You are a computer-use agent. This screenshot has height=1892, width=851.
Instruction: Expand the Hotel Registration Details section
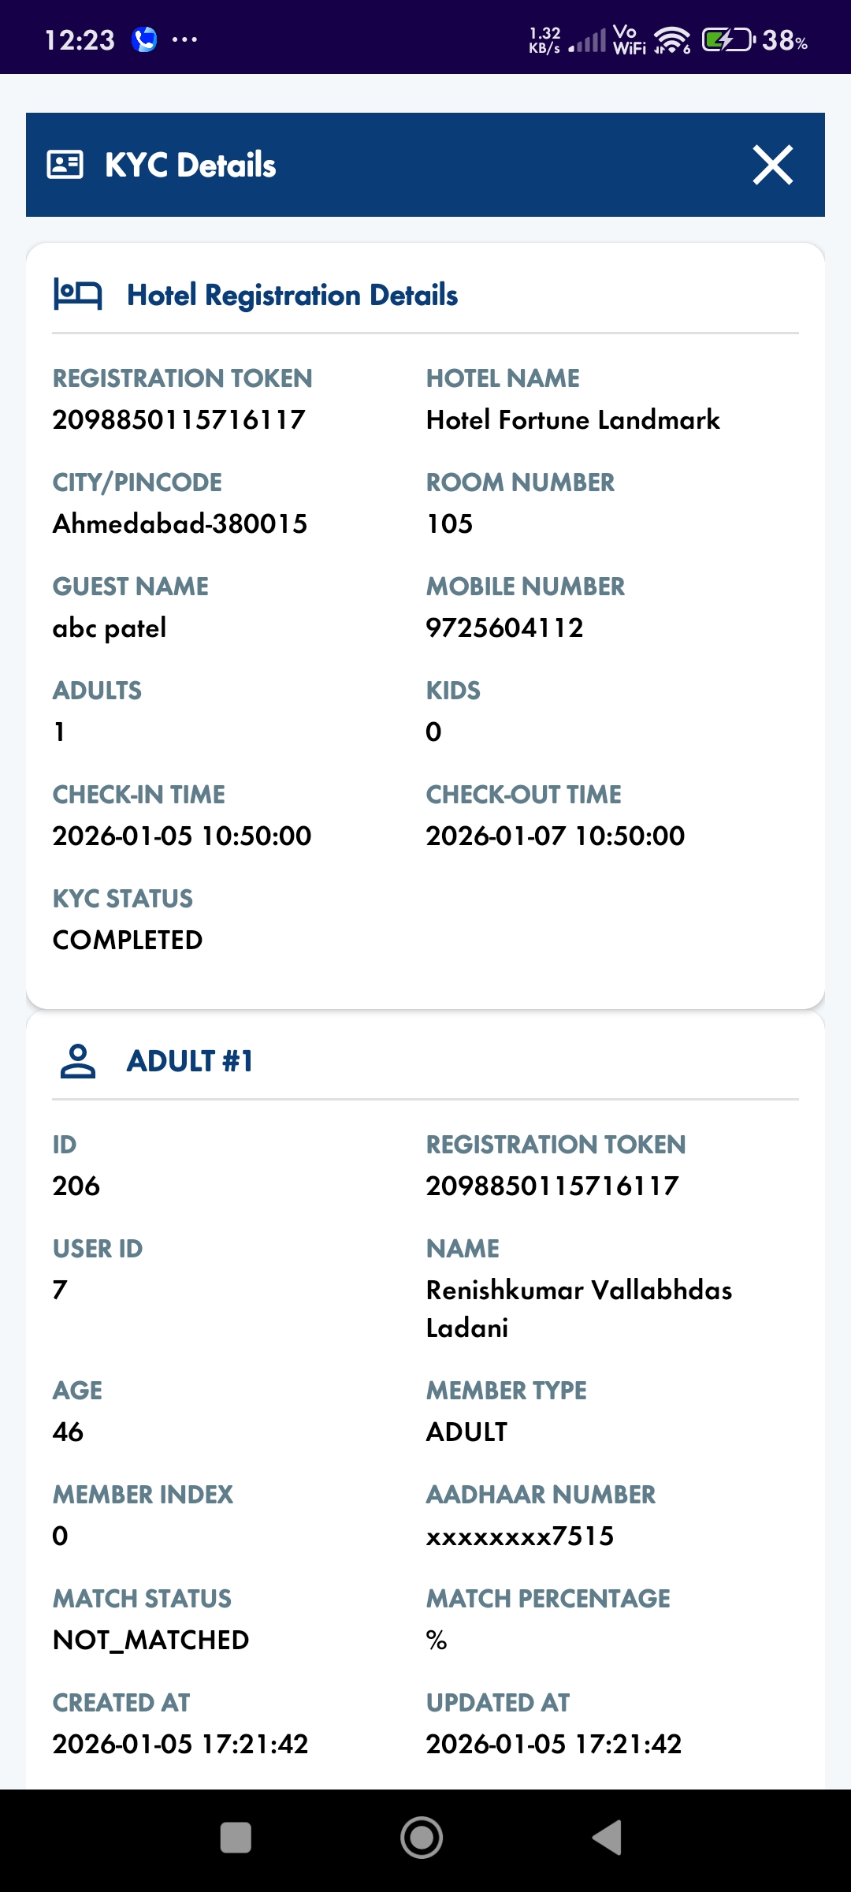292,295
